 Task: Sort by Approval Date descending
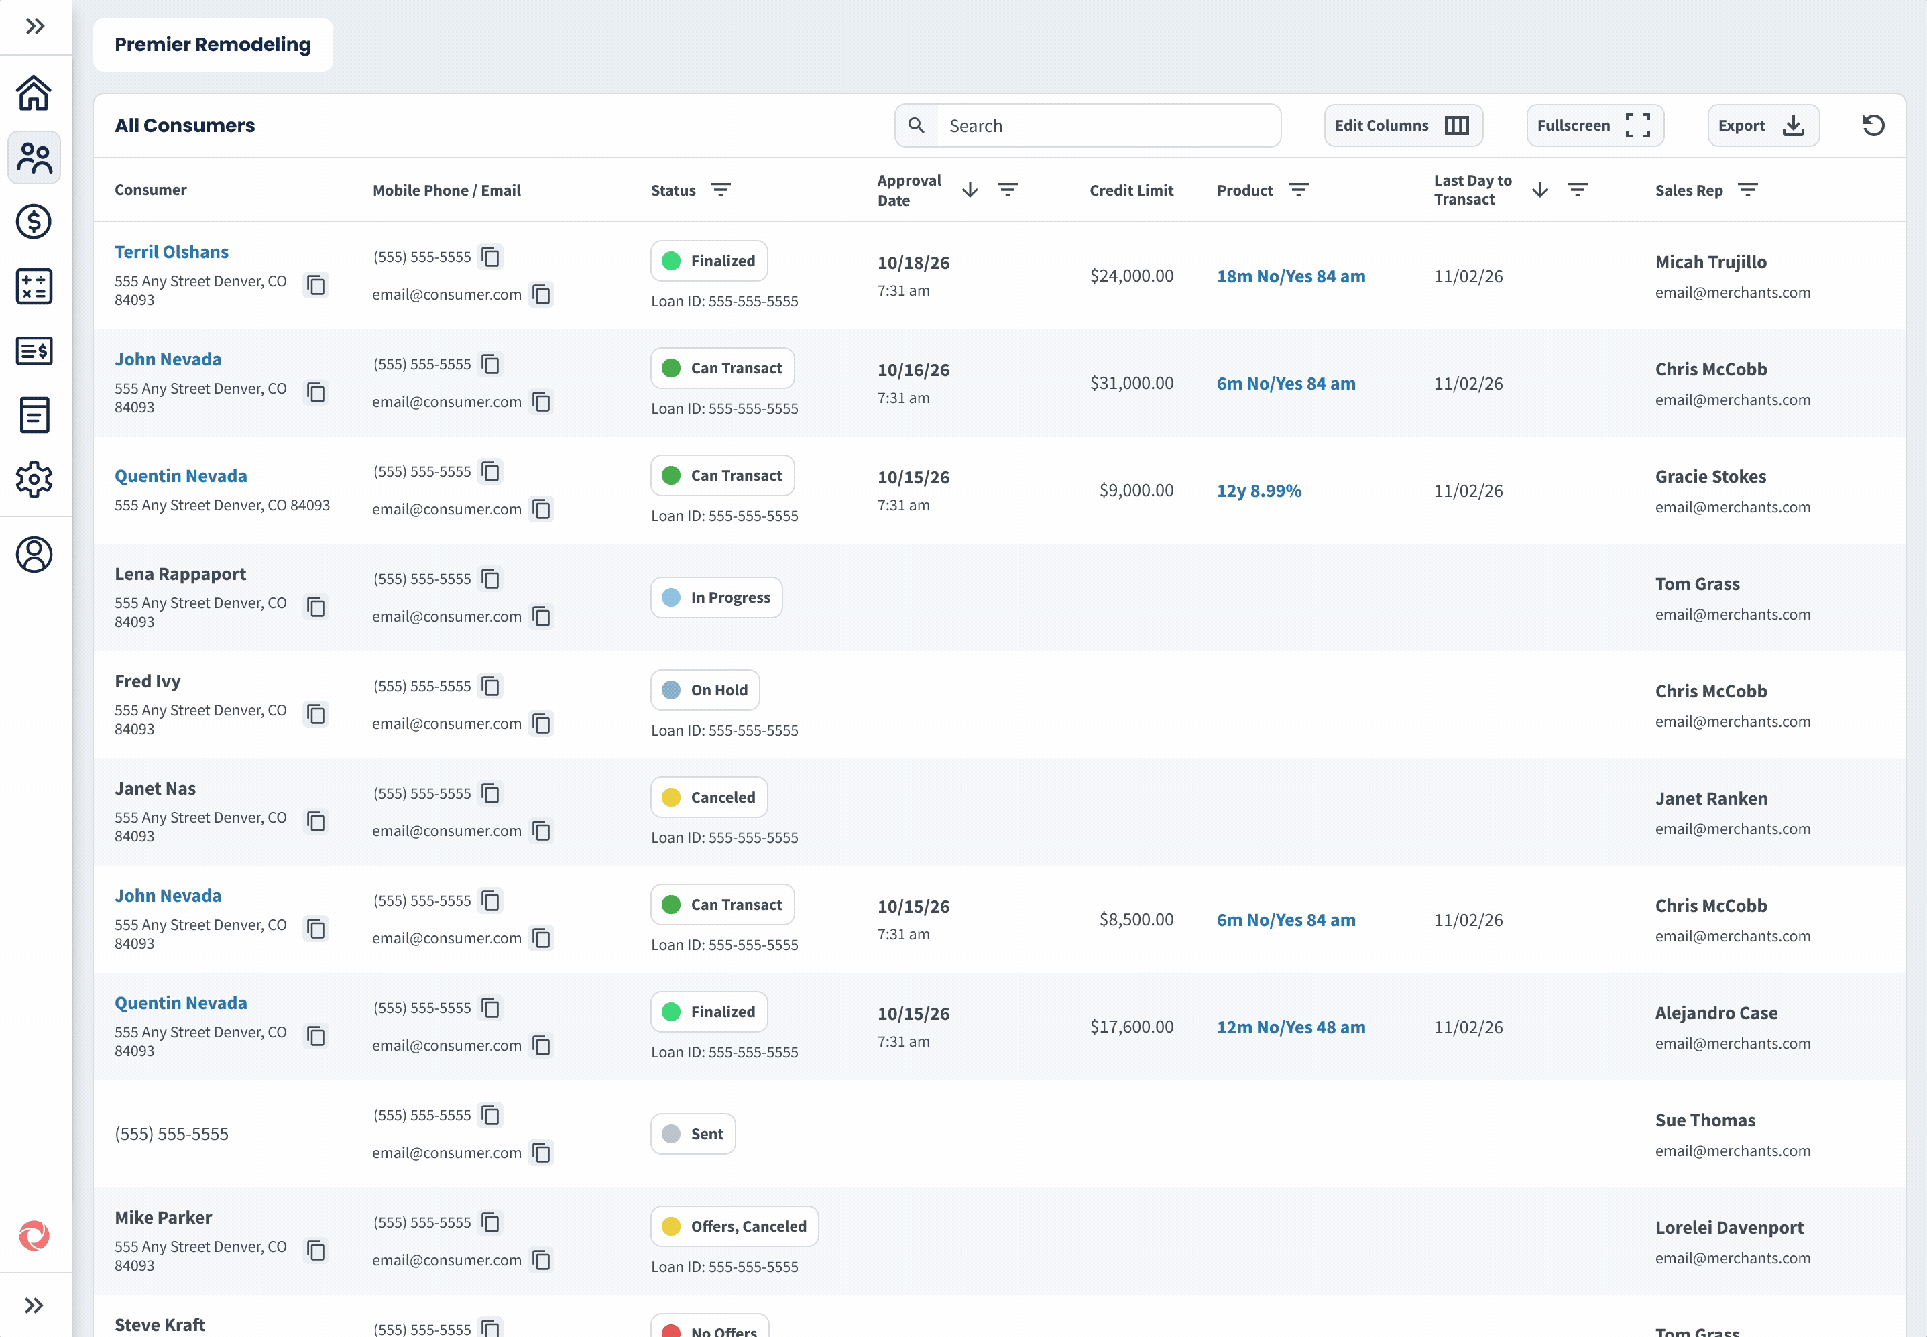[970, 189]
